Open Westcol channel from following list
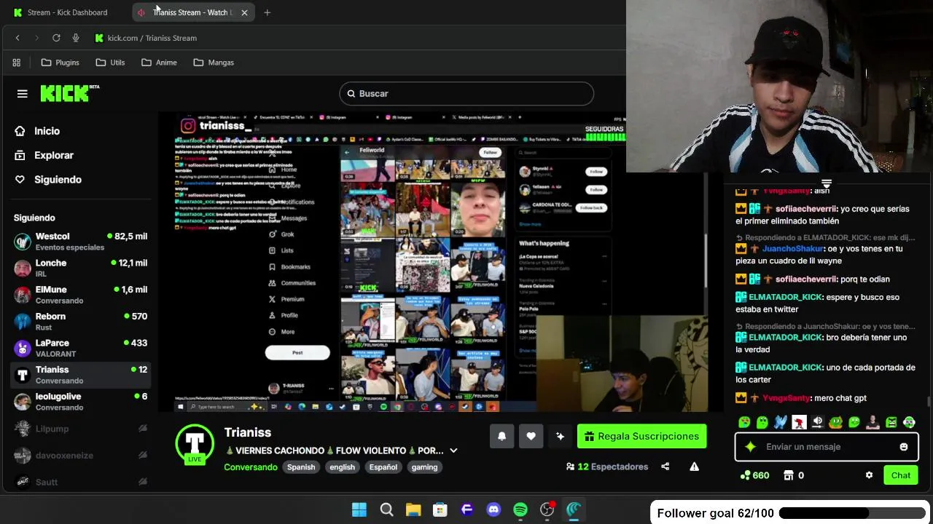Image resolution: width=933 pixels, height=524 pixels. 80,242
